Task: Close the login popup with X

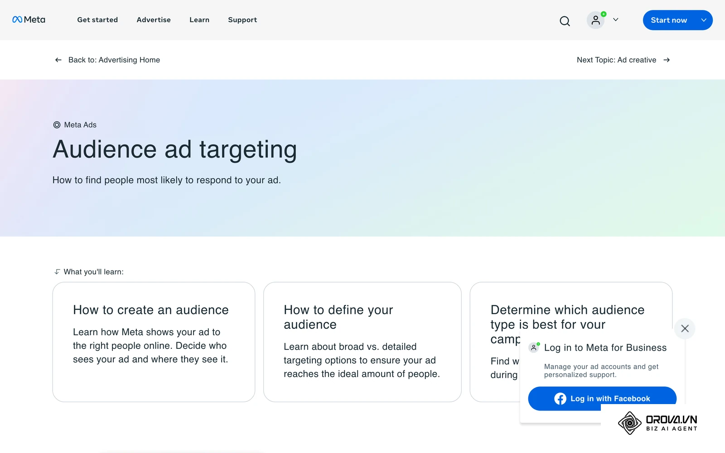Action: click(685, 328)
